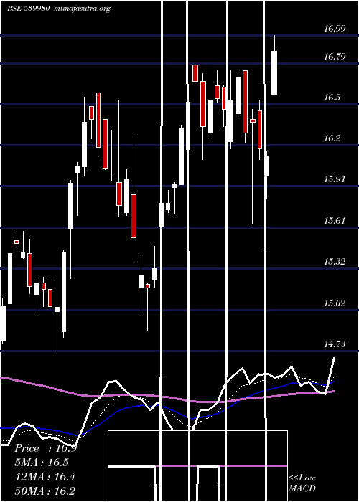
Task: Click the 15.91 price axis label
Action: click(x=335, y=179)
